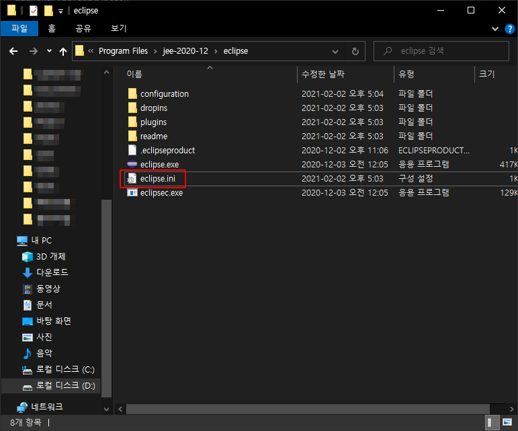Open 3D 개체 in the navigation pane
This screenshot has height=431, width=518.
click(44, 256)
